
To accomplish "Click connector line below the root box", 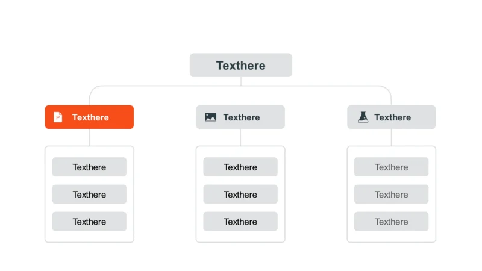I will point(241,81).
